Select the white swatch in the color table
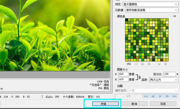Viewport: 180px width, 109px height. coord(148,30)
